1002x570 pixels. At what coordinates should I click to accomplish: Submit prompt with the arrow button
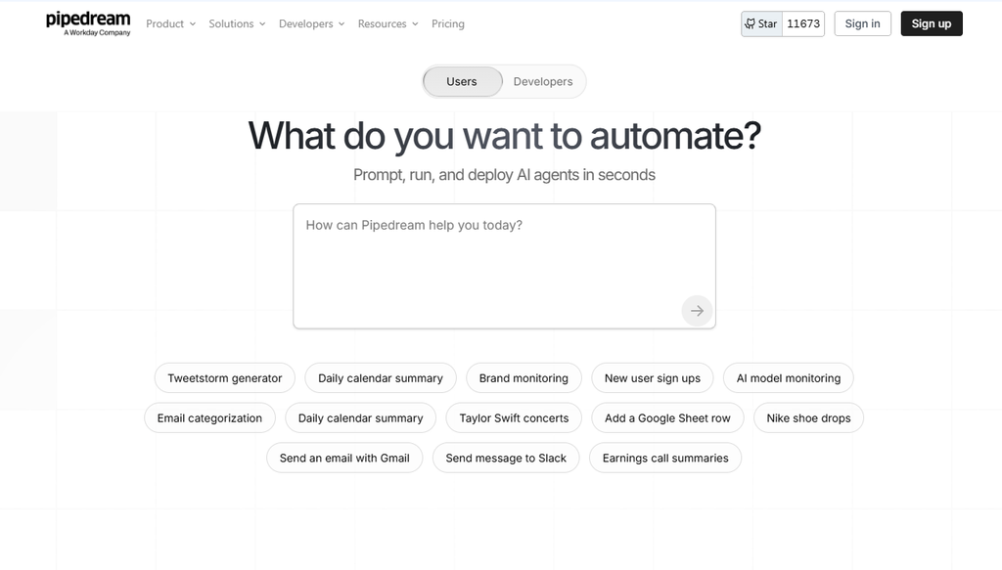(697, 311)
